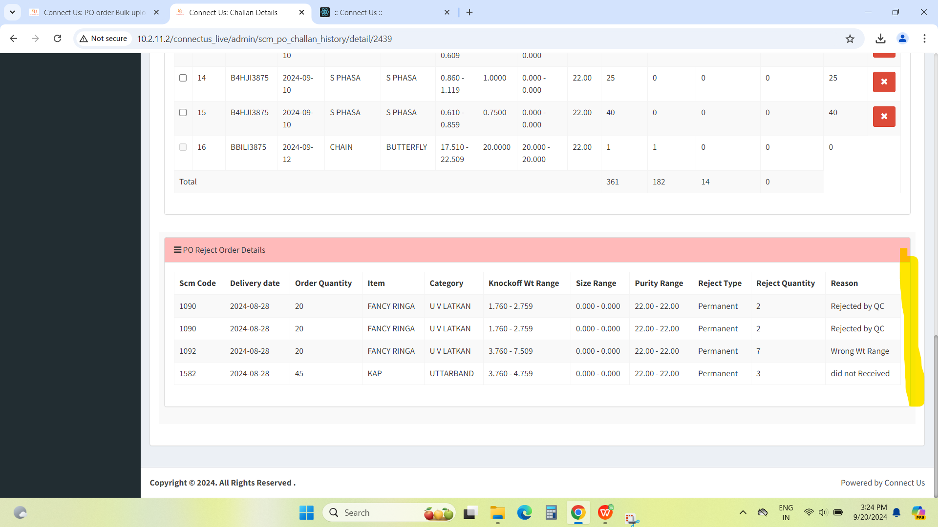This screenshot has height=527, width=938.
Task: Close the PO order Bulk upload tab
Action: [x=156, y=12]
